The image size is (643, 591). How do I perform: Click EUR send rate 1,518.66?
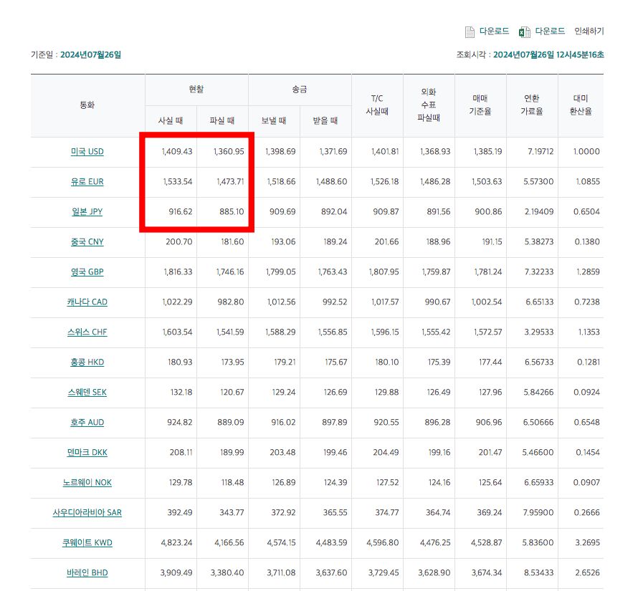281,181
